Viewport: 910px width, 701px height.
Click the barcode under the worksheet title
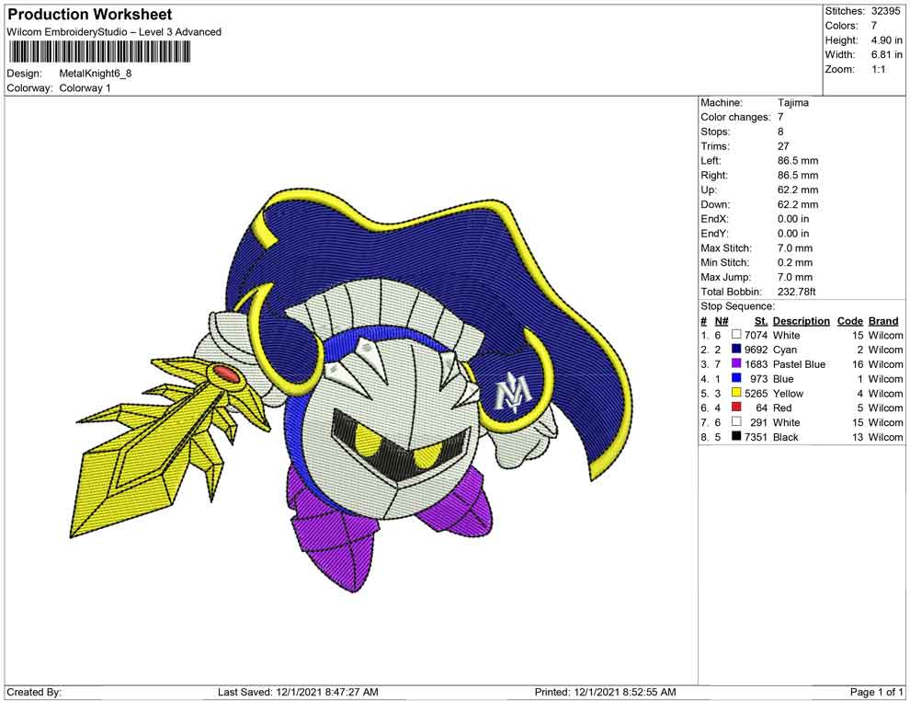(x=98, y=52)
